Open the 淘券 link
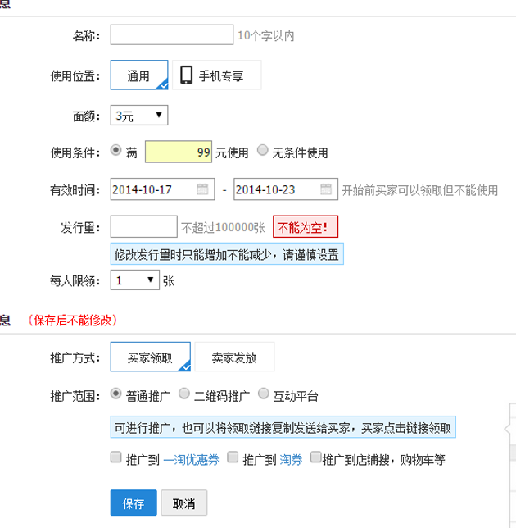Screen dimensions: 516x528 coord(291,460)
